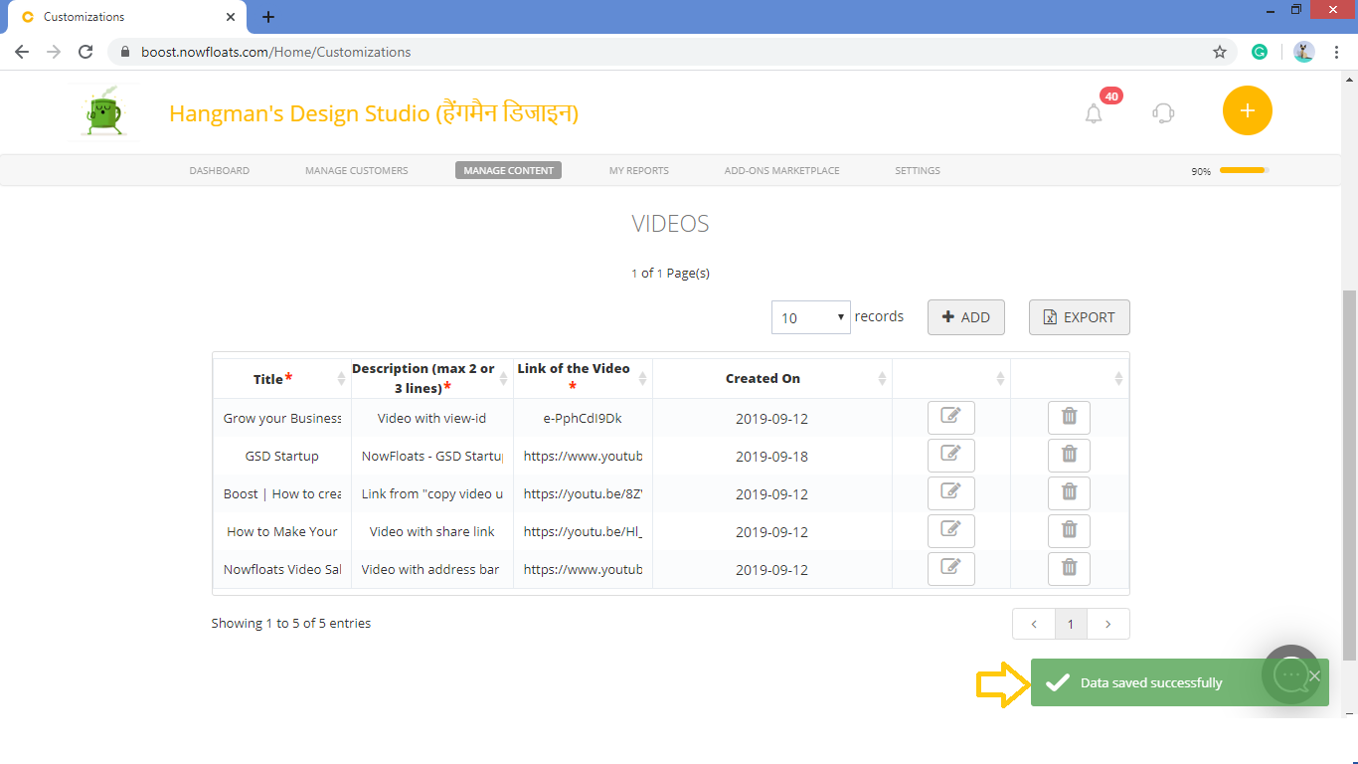Image resolution: width=1358 pixels, height=764 pixels.
Task: Toggle sort on the Created On column
Action: [x=881, y=378]
